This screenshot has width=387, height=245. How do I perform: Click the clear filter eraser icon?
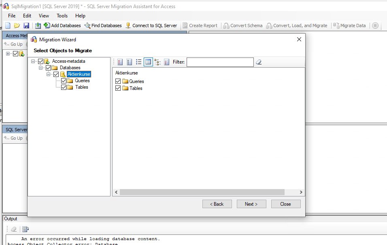pyautogui.click(x=258, y=62)
